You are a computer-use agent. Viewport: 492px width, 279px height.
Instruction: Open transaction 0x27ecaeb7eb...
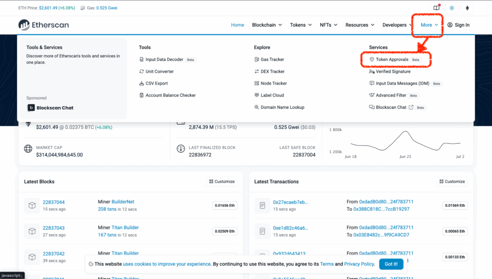click(x=290, y=202)
